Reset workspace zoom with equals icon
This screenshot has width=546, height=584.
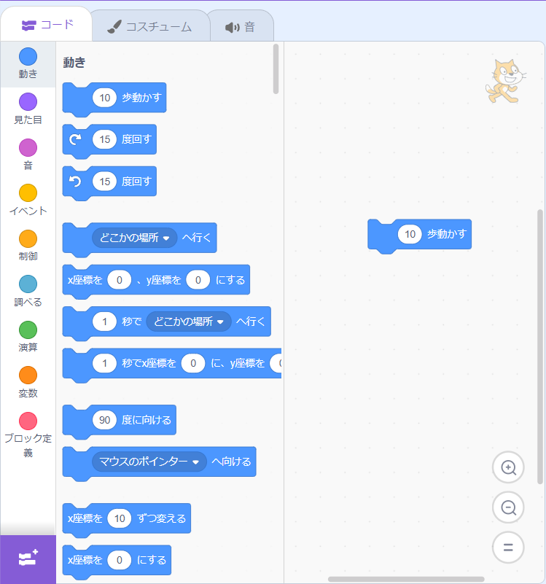tap(508, 548)
